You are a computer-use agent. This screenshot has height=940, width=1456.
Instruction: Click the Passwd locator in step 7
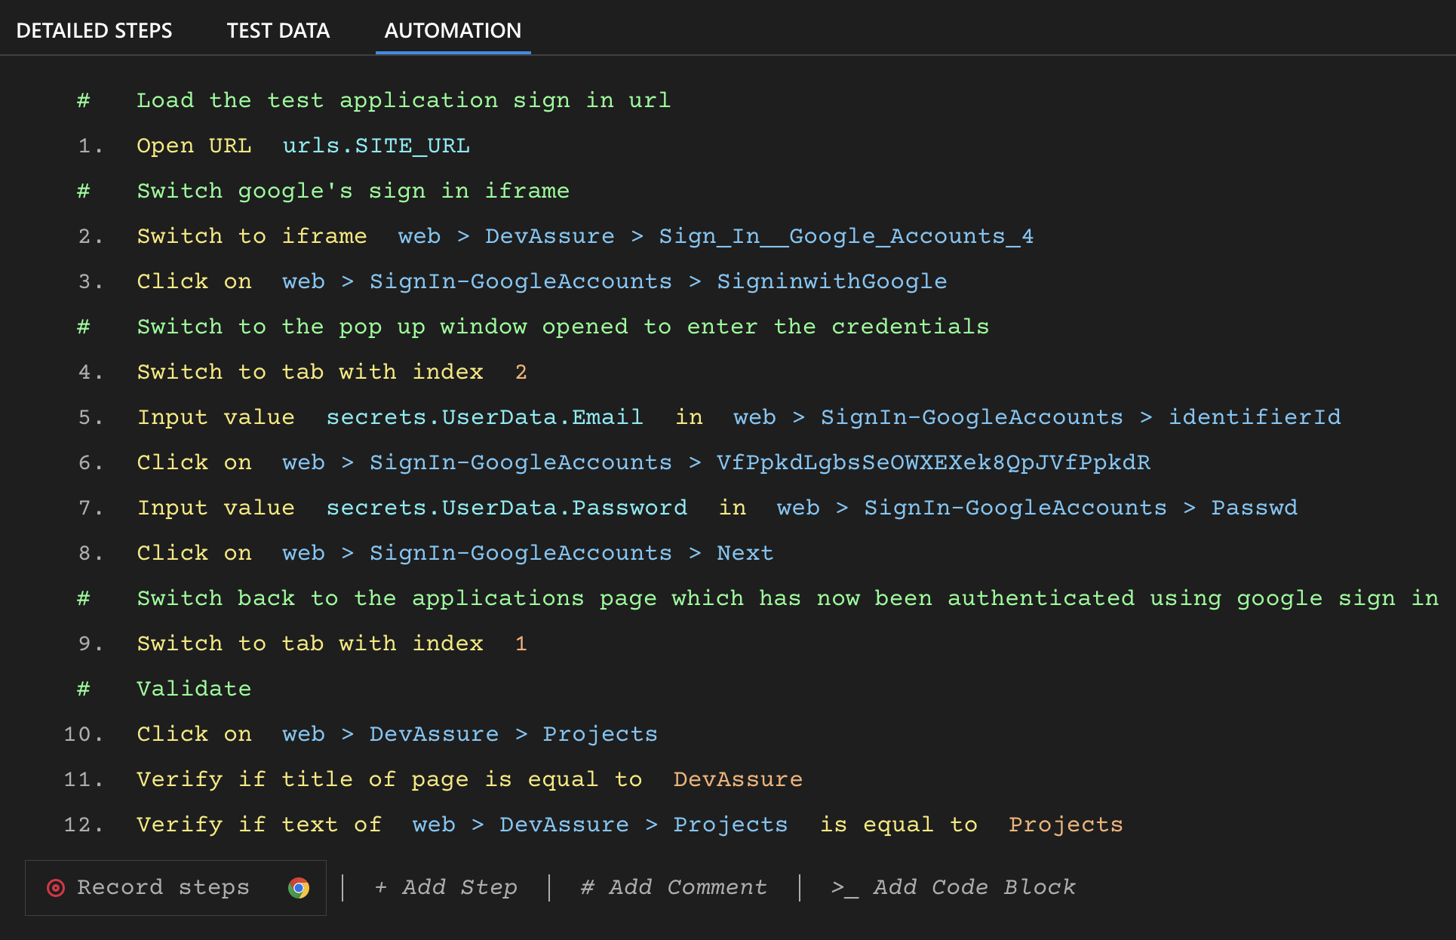tap(1255, 507)
